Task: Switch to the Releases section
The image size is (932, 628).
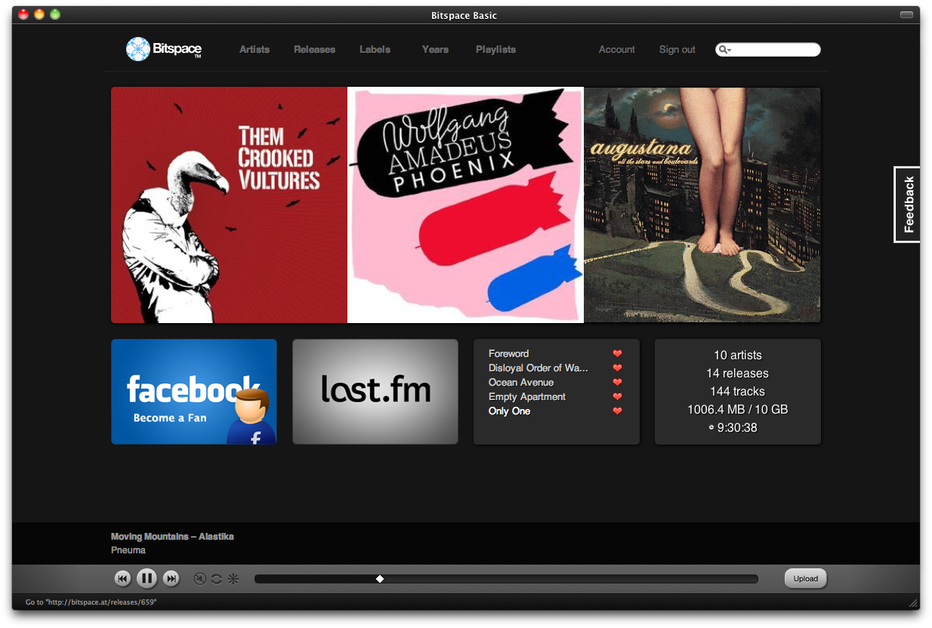Action: (314, 49)
